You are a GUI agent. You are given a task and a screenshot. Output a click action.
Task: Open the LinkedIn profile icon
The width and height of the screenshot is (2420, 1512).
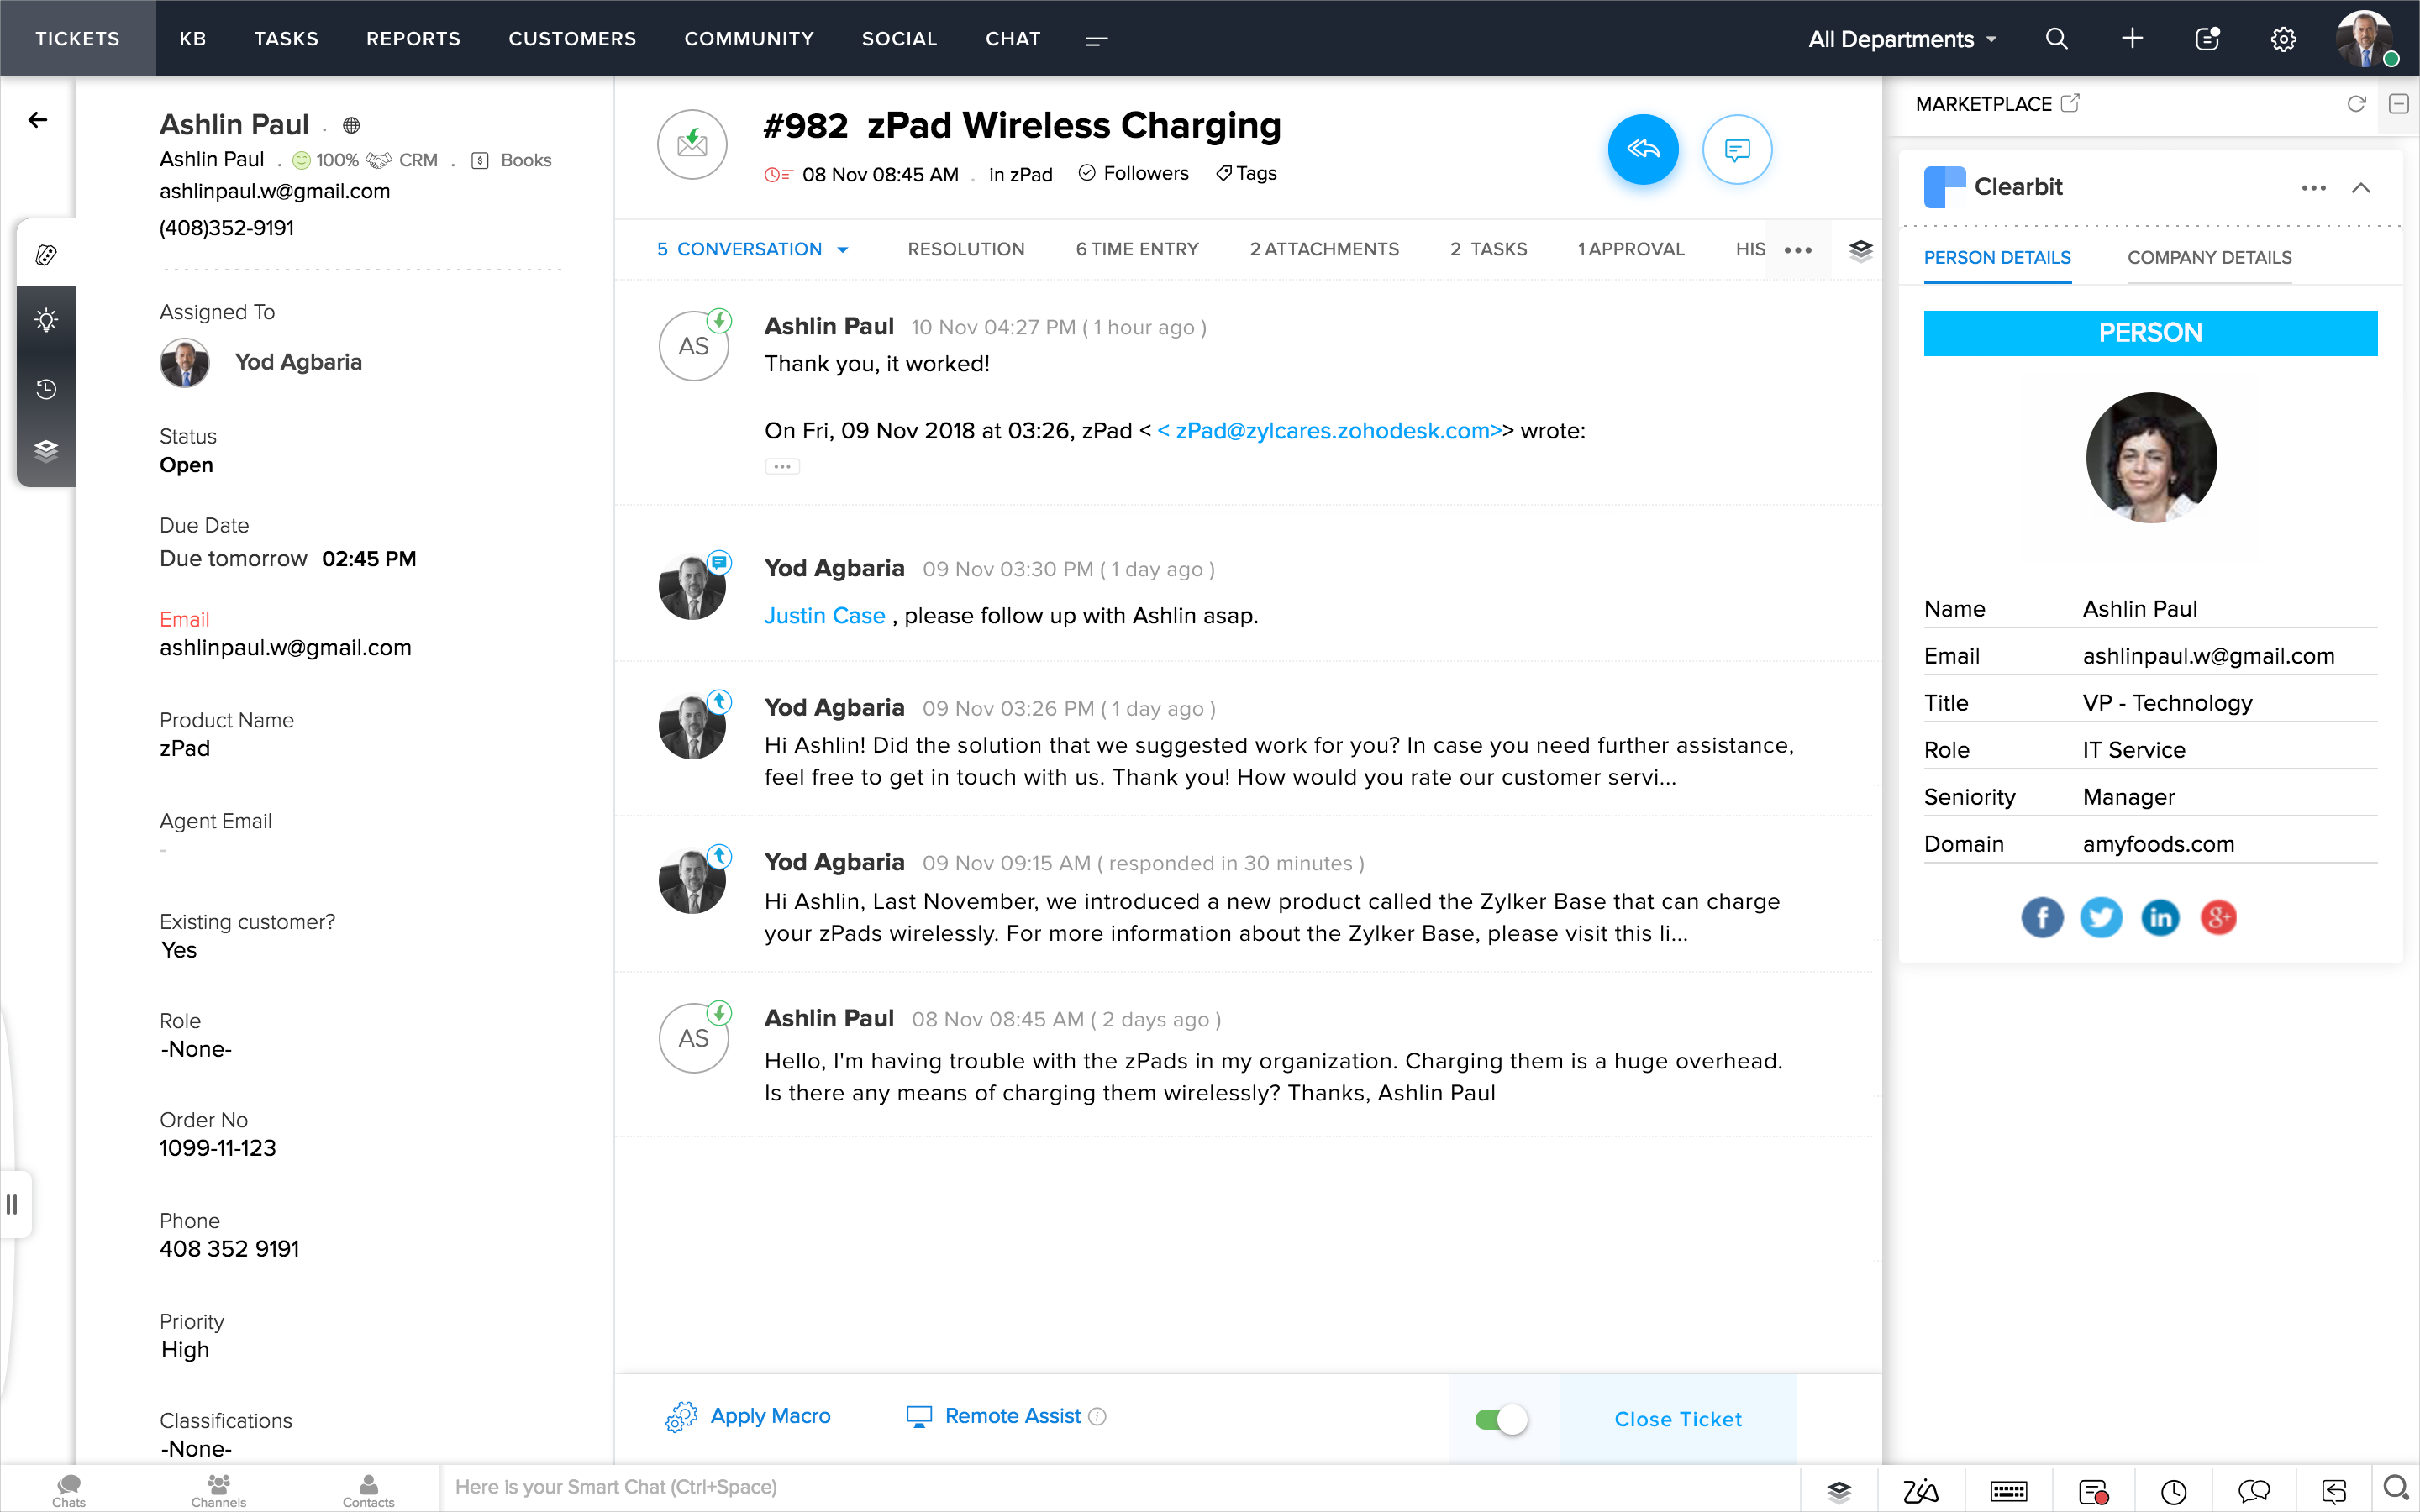click(x=2159, y=917)
